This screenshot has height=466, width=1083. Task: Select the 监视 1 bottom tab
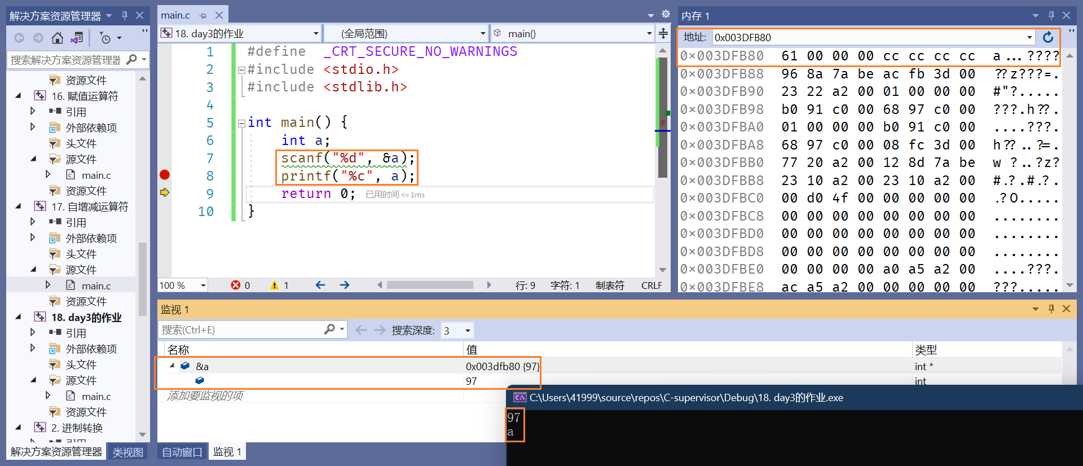pyautogui.click(x=227, y=452)
